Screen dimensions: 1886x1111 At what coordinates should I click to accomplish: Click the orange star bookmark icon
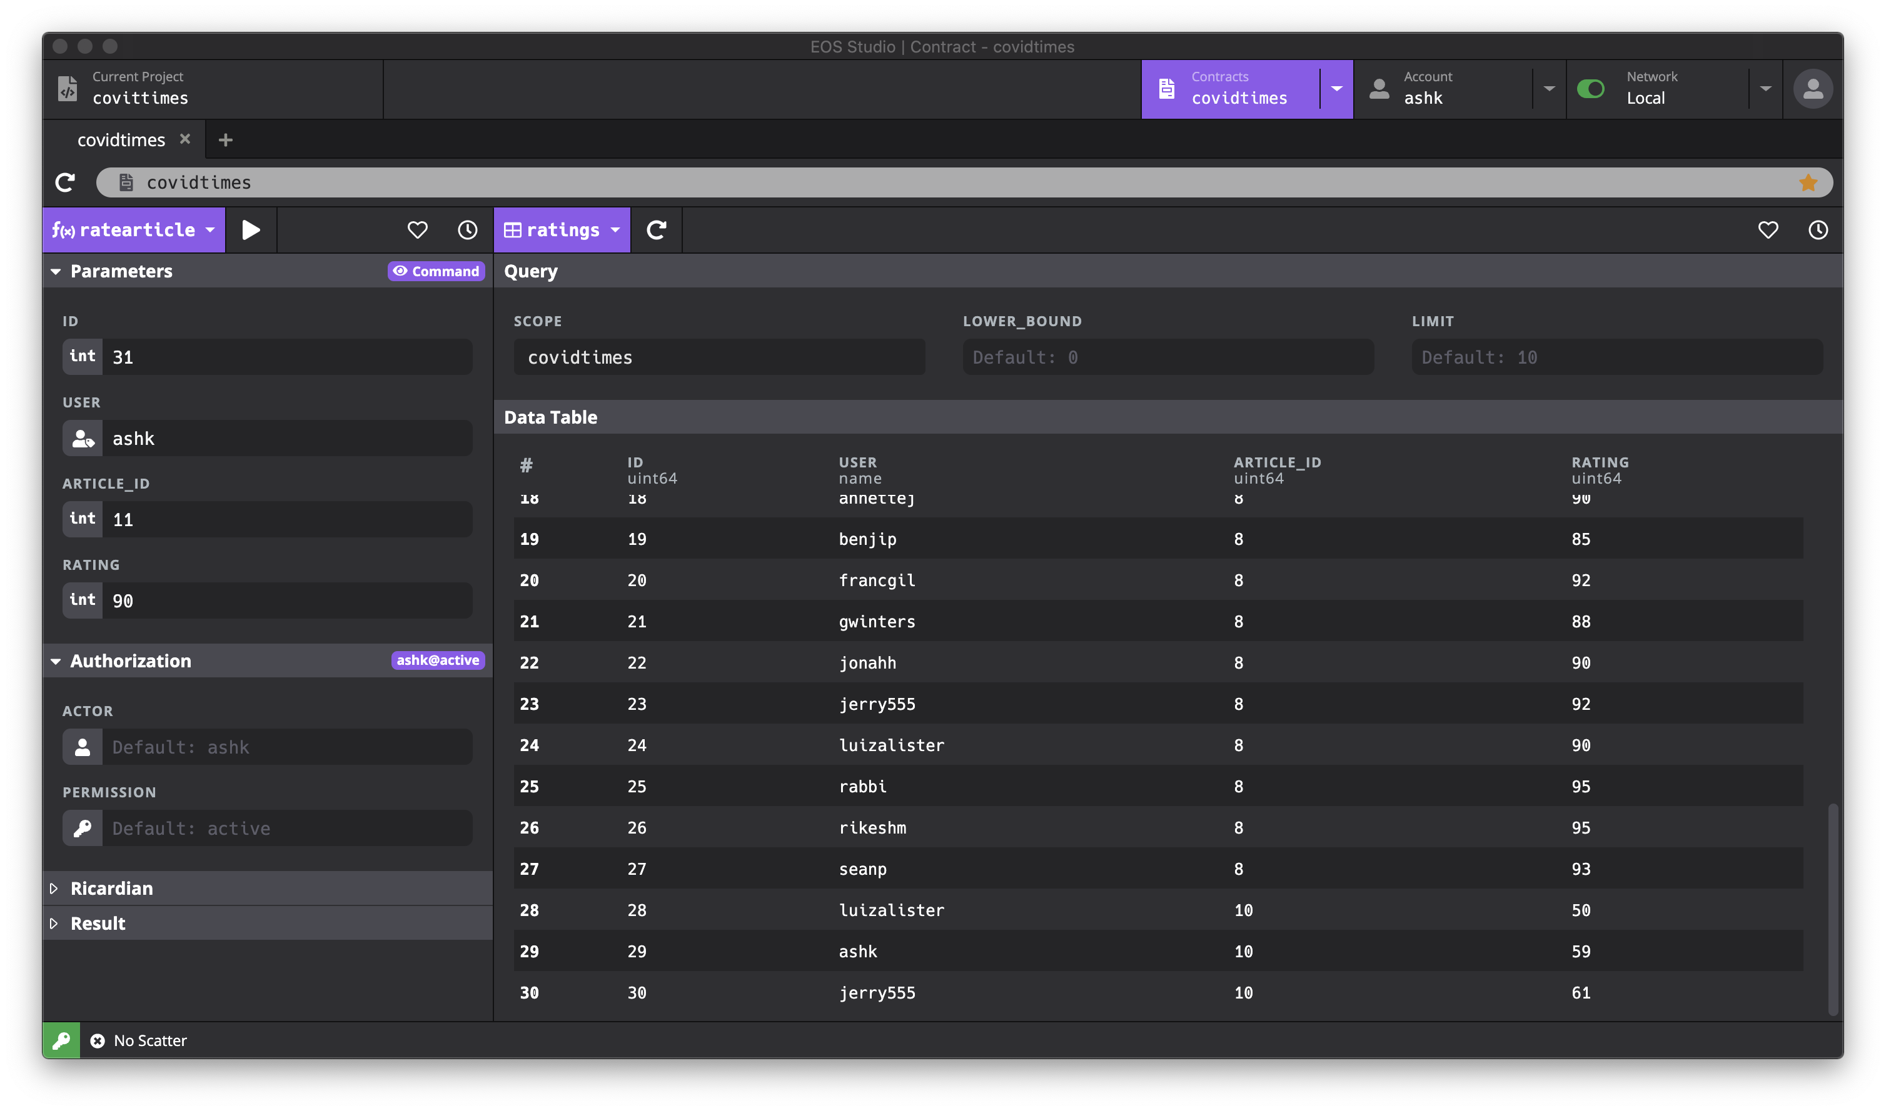(1808, 182)
